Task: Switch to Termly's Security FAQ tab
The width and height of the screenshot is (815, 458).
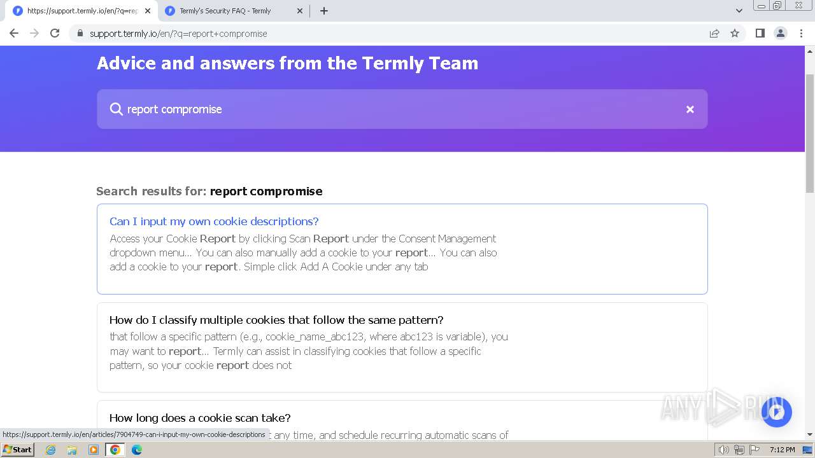Action: (233, 11)
